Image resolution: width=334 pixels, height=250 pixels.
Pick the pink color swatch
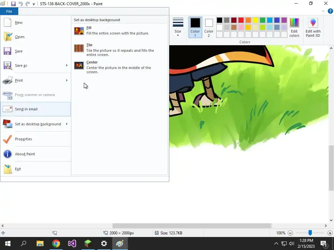(x=241, y=27)
